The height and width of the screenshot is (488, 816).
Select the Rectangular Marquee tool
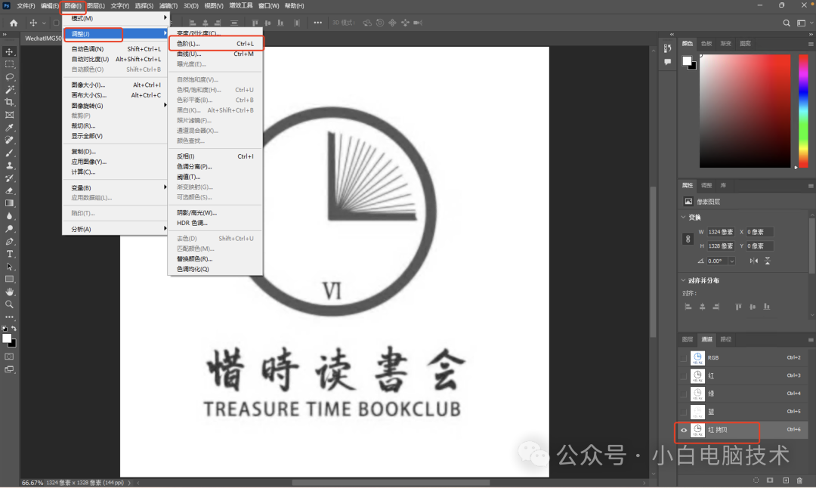(9, 64)
